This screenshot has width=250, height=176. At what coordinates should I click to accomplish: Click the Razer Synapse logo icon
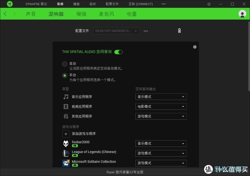tap(10, 4)
